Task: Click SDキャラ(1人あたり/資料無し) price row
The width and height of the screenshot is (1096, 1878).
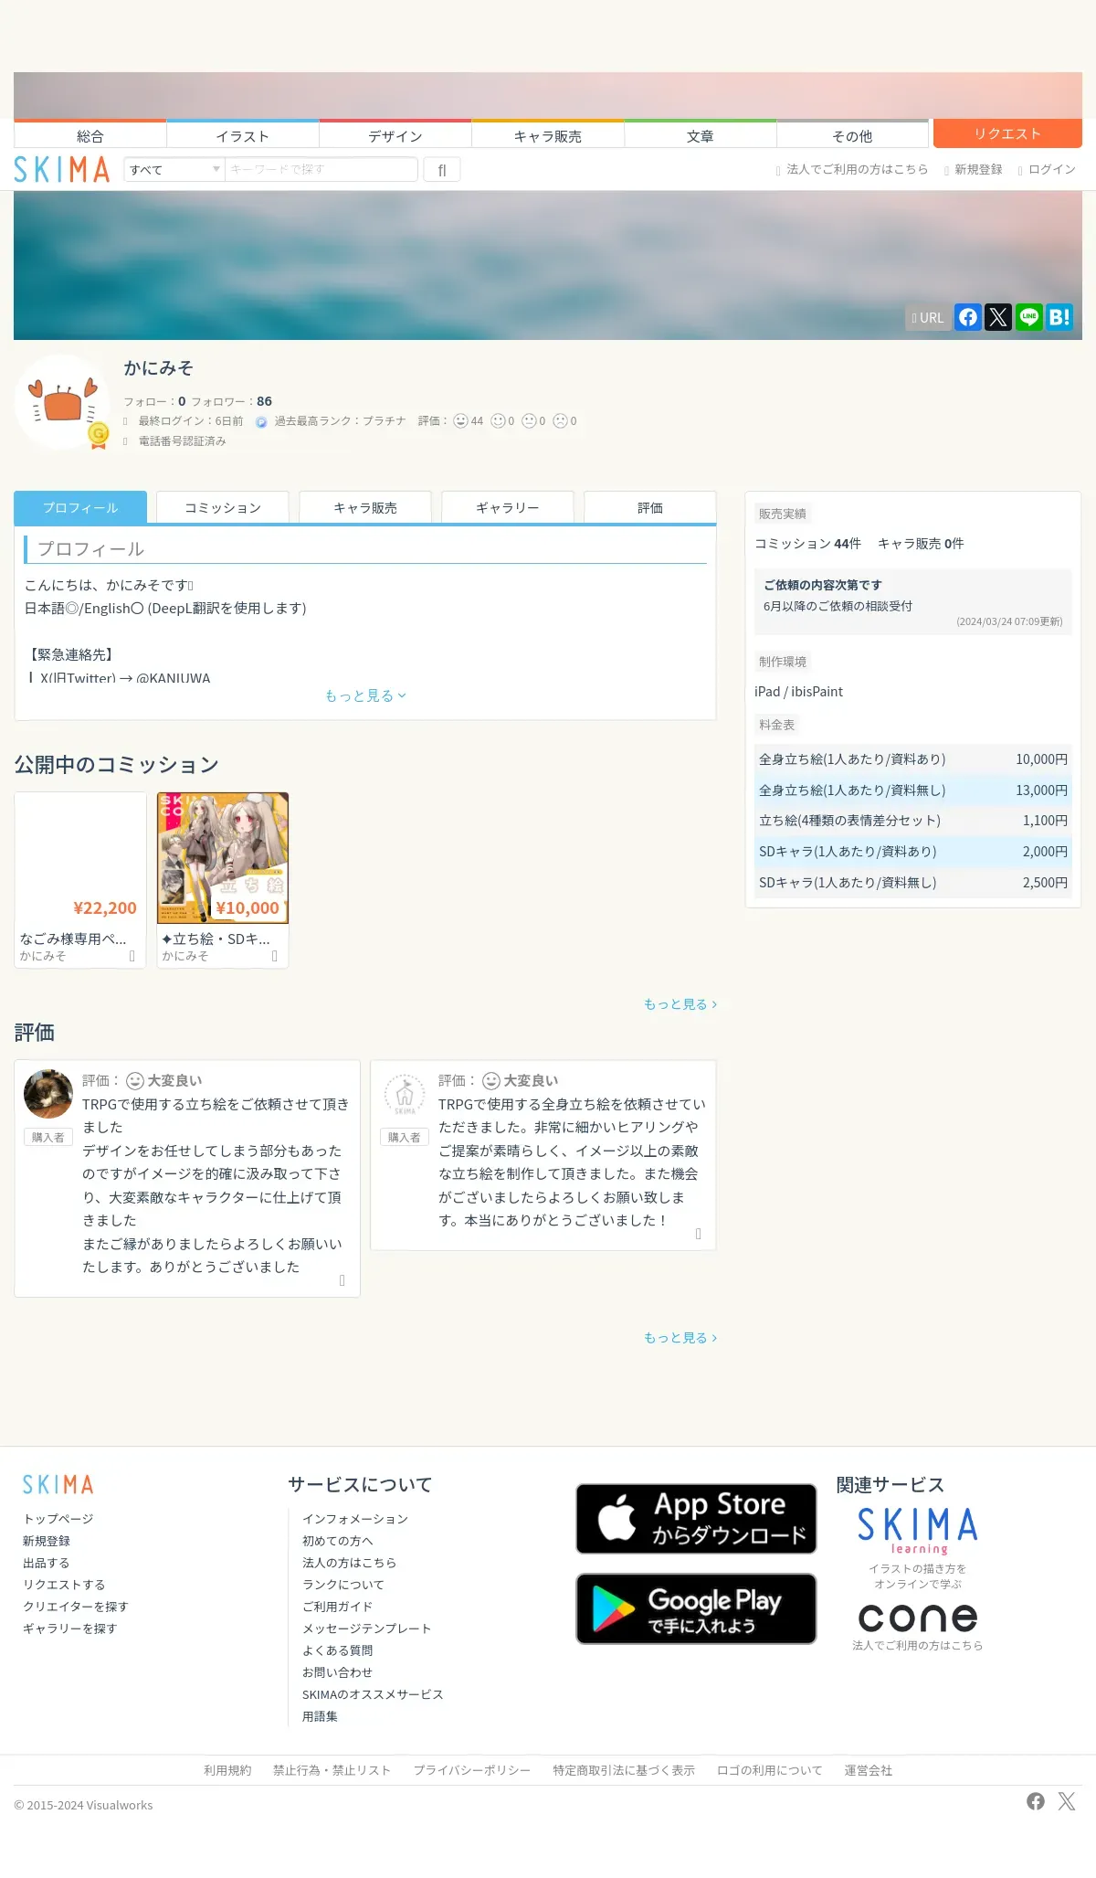Action: tap(913, 882)
